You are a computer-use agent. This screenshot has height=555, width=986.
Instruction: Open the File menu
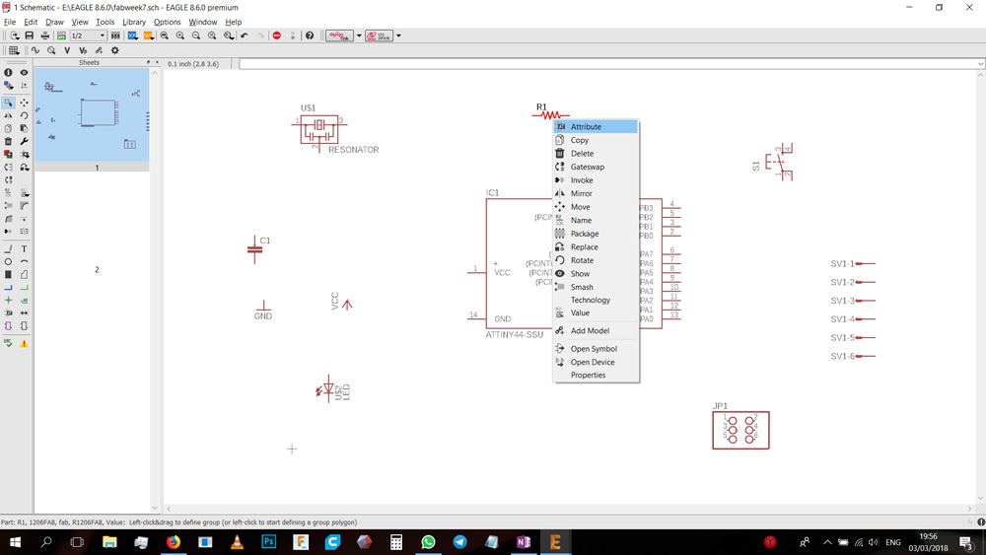(x=10, y=22)
